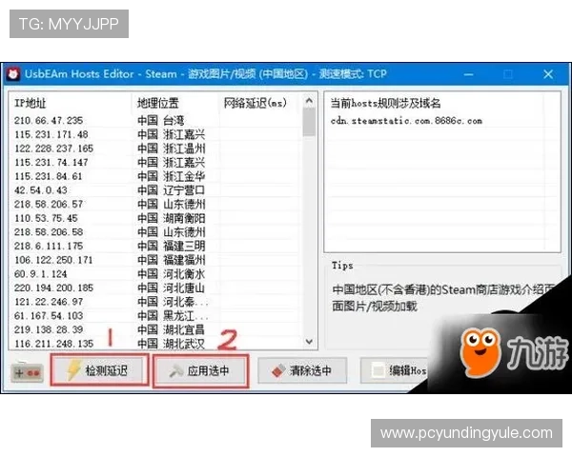Select the row 218.58.206.58
Screen dimensions: 572x457
[x=155, y=232]
